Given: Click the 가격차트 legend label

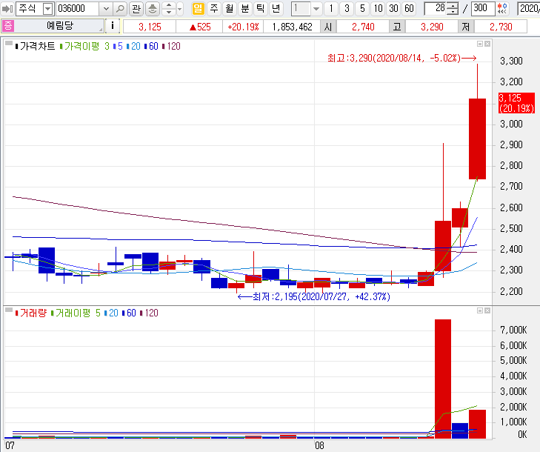Looking at the screenshot, I should click(x=37, y=46).
